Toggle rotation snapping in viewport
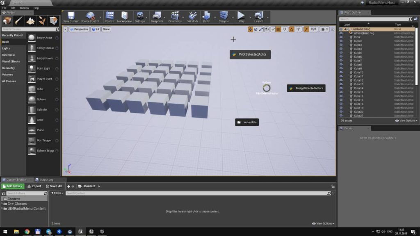Image resolution: width=420 pixels, height=236 pixels. click(292, 29)
